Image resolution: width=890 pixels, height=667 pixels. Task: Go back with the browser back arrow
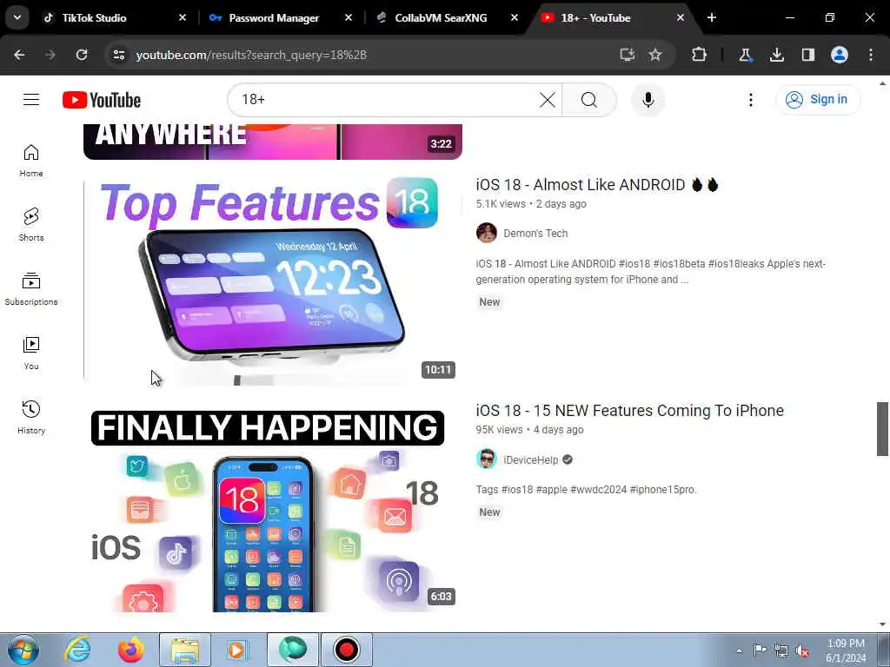(19, 55)
